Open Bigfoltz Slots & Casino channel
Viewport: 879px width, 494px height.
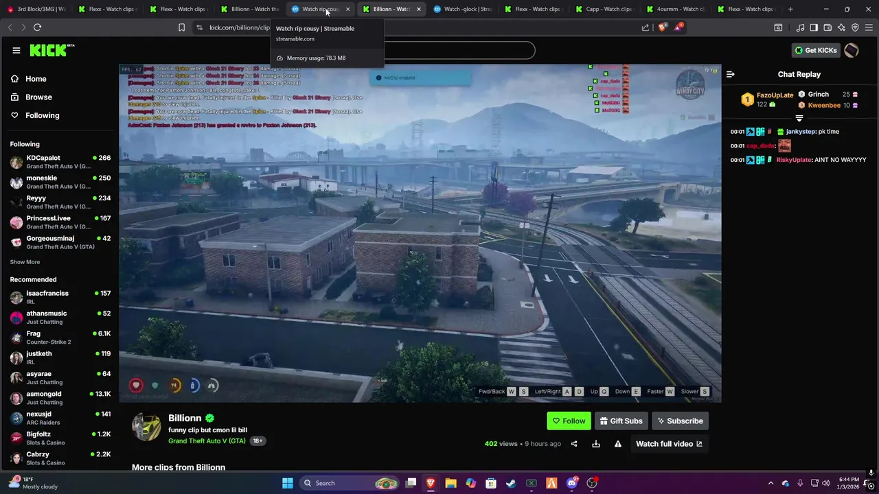[60, 438]
